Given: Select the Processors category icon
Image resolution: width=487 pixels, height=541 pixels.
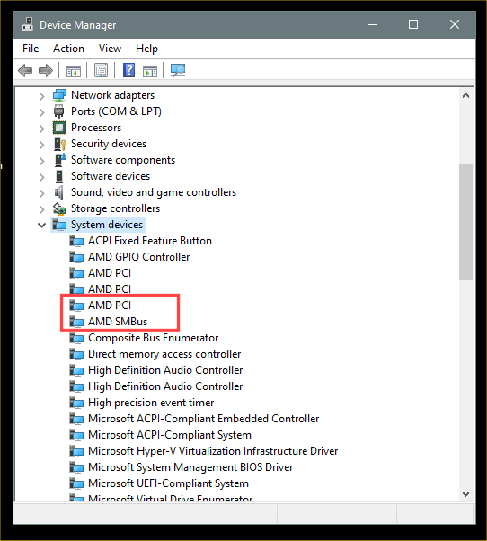Looking at the screenshot, I should (x=59, y=128).
